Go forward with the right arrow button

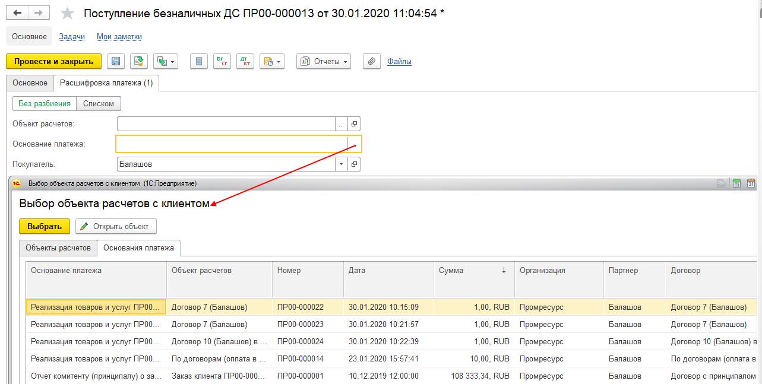[38, 12]
